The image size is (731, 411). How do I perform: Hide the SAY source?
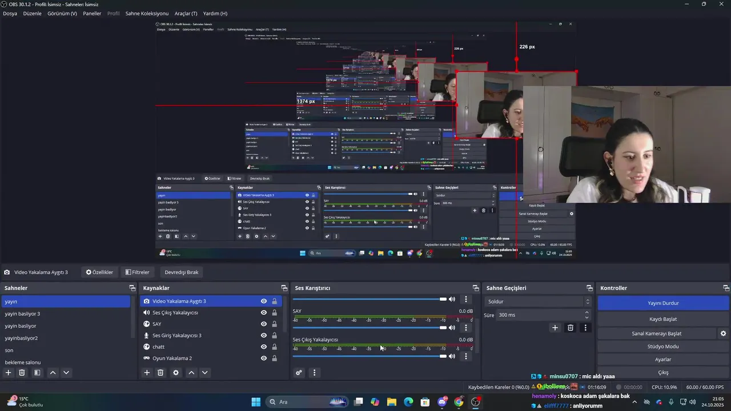264,324
